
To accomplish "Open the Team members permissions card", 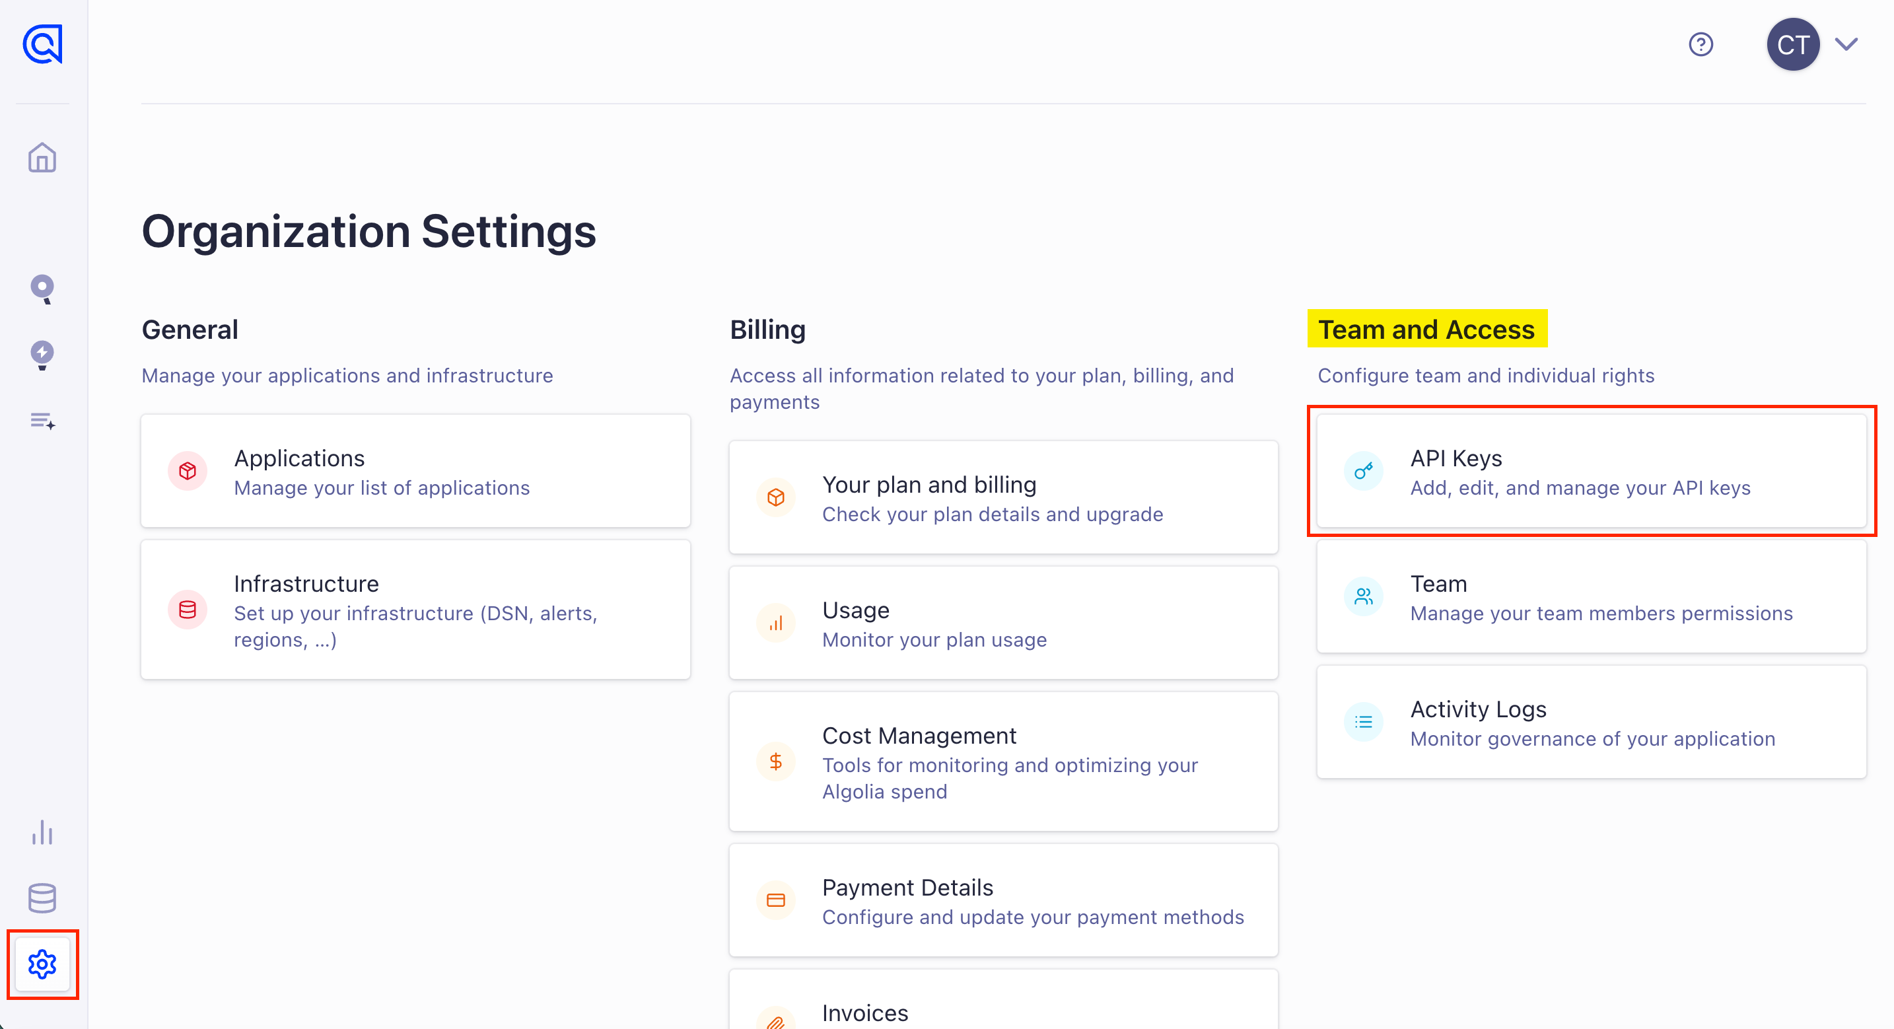I will [x=1591, y=596].
